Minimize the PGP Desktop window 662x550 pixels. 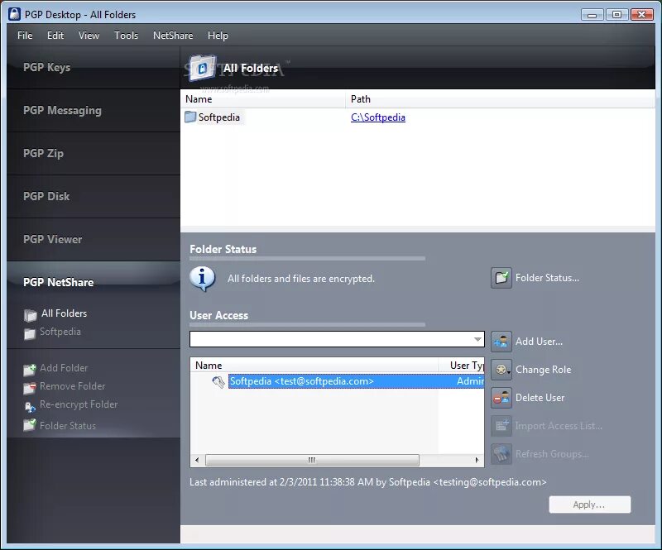(592, 15)
